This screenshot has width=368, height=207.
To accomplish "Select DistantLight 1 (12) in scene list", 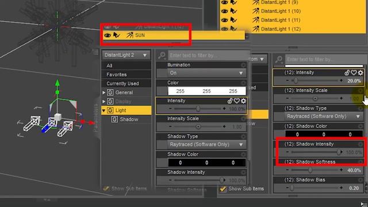I will pos(281,29).
